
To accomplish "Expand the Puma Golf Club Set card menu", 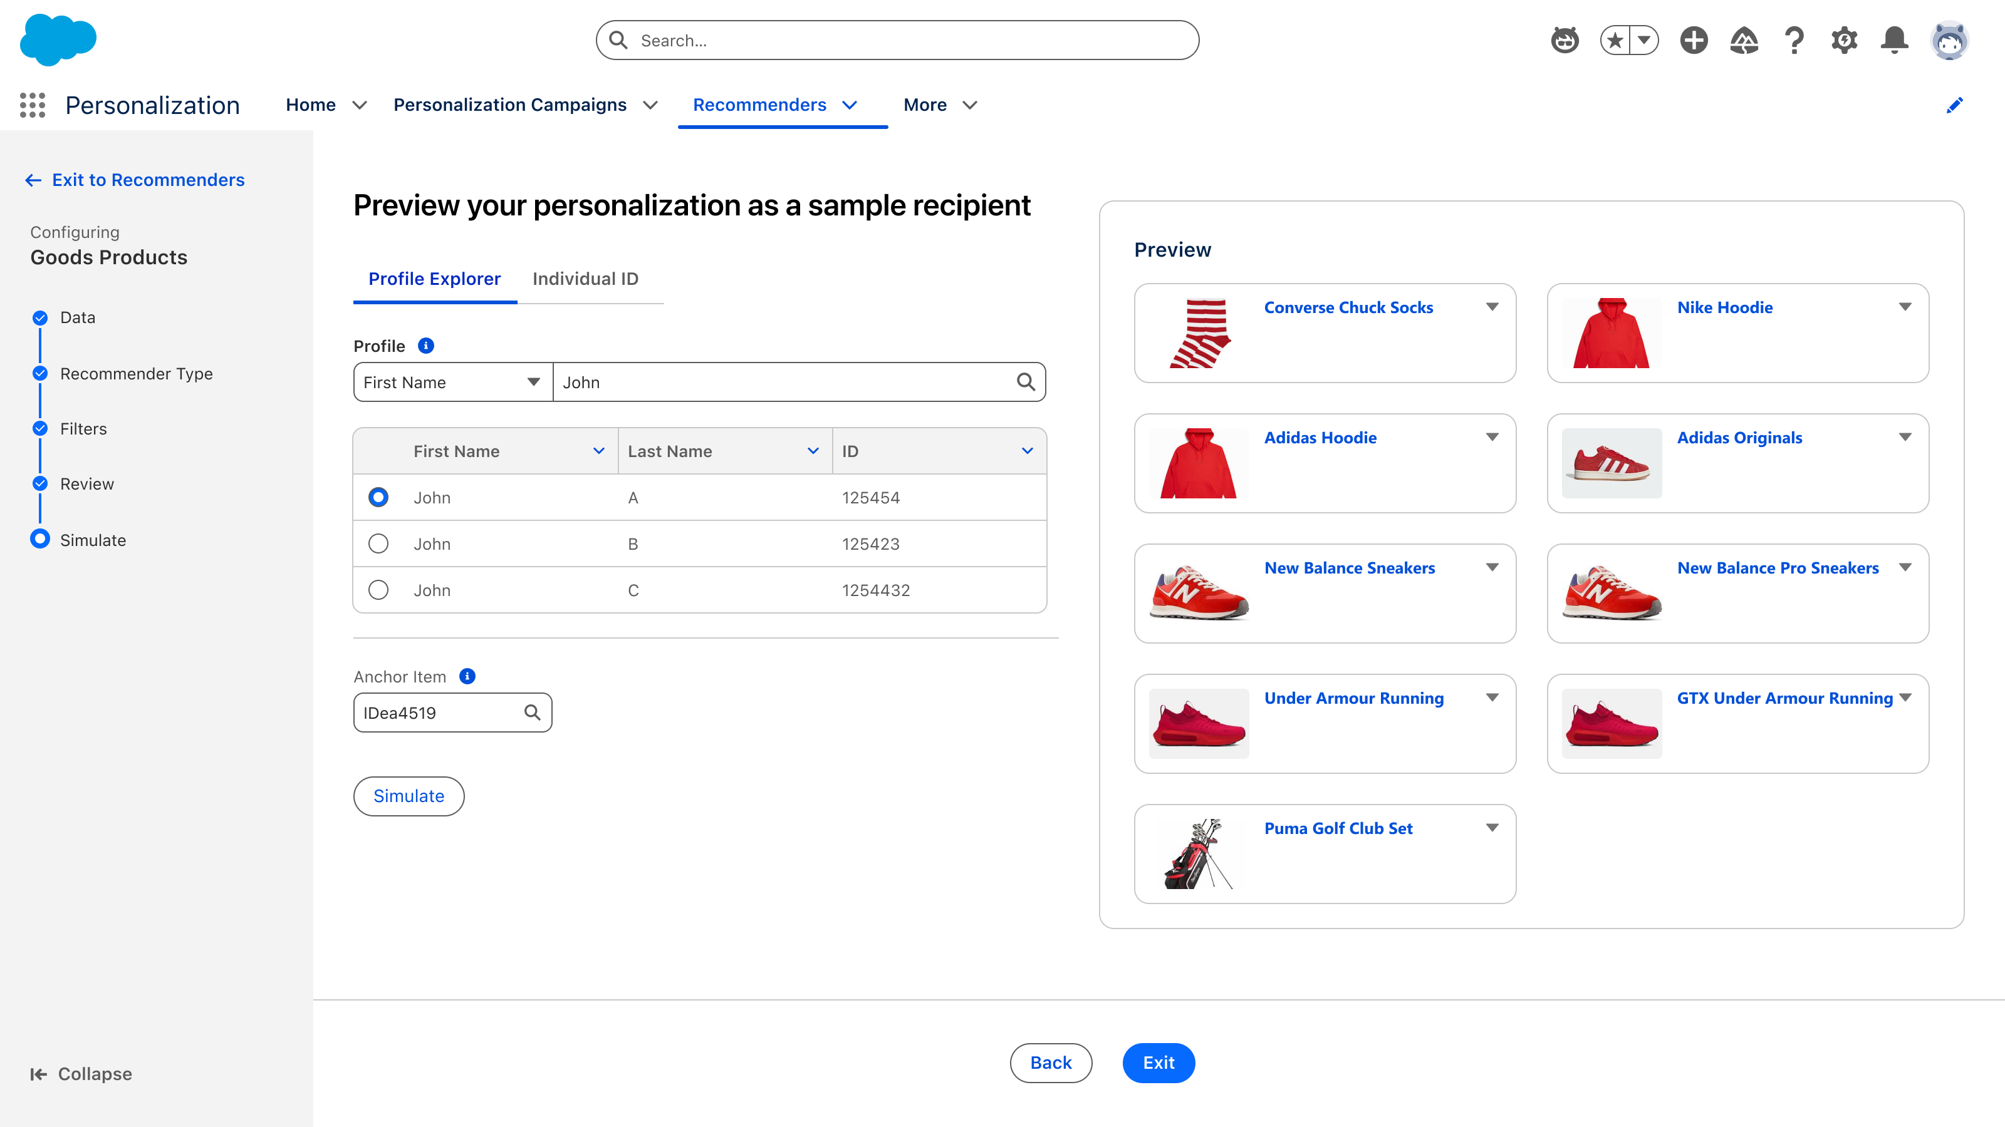I will [x=1492, y=828].
